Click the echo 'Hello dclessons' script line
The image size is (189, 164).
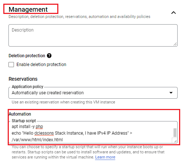(72, 133)
